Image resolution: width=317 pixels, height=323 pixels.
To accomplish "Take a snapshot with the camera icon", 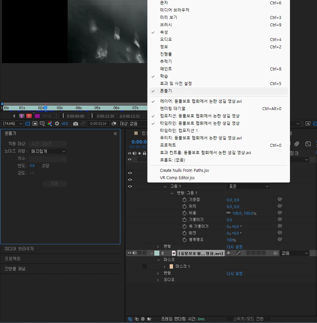I will 76,123.
